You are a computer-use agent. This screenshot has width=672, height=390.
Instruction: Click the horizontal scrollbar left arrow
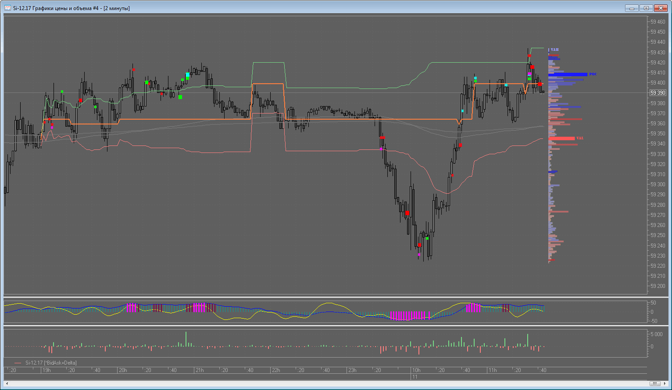(7, 383)
